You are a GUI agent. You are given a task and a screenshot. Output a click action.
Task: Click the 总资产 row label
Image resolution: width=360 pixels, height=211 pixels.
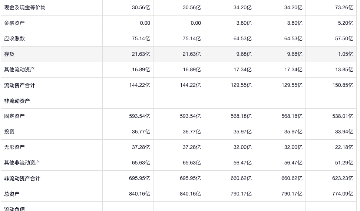[12, 194]
